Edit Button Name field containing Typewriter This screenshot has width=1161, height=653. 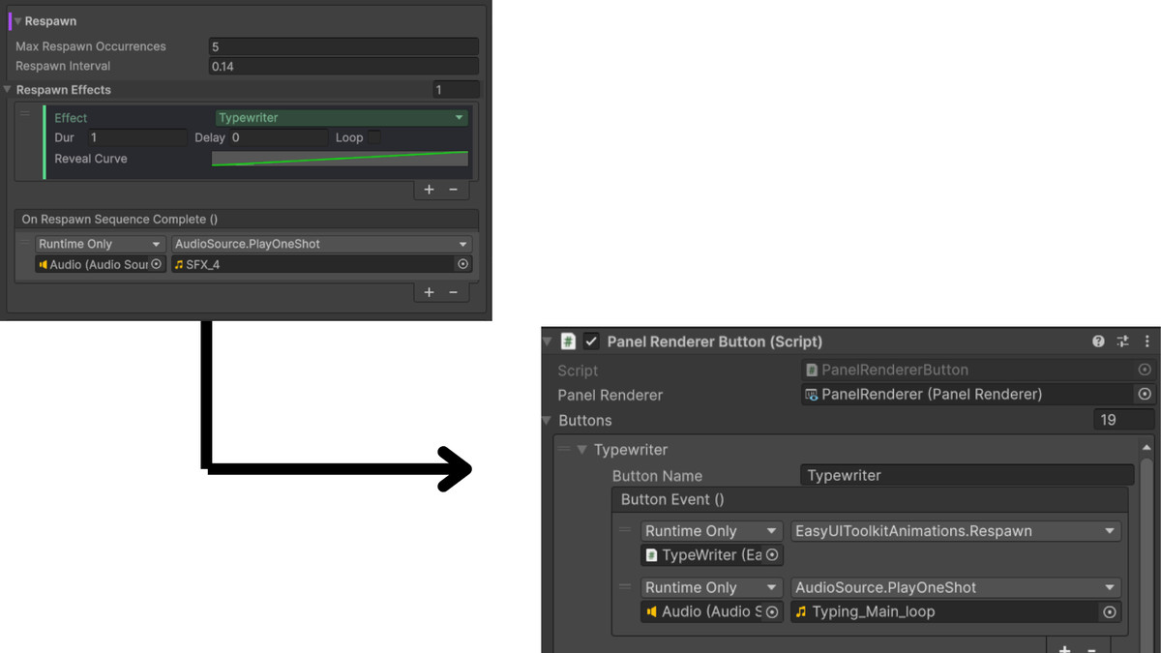point(967,476)
